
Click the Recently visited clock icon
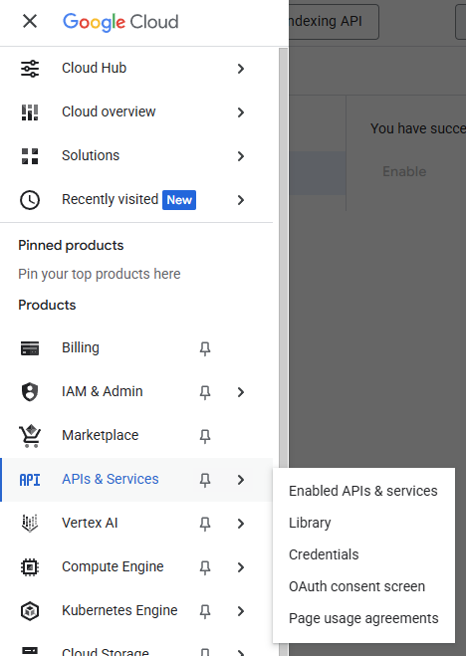(30, 200)
